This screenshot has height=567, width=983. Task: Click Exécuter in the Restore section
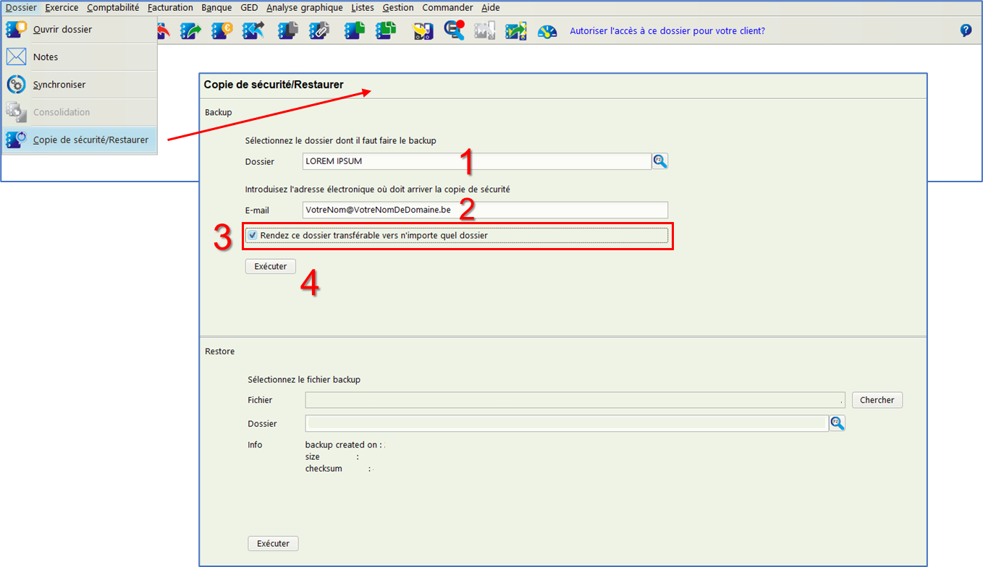273,543
